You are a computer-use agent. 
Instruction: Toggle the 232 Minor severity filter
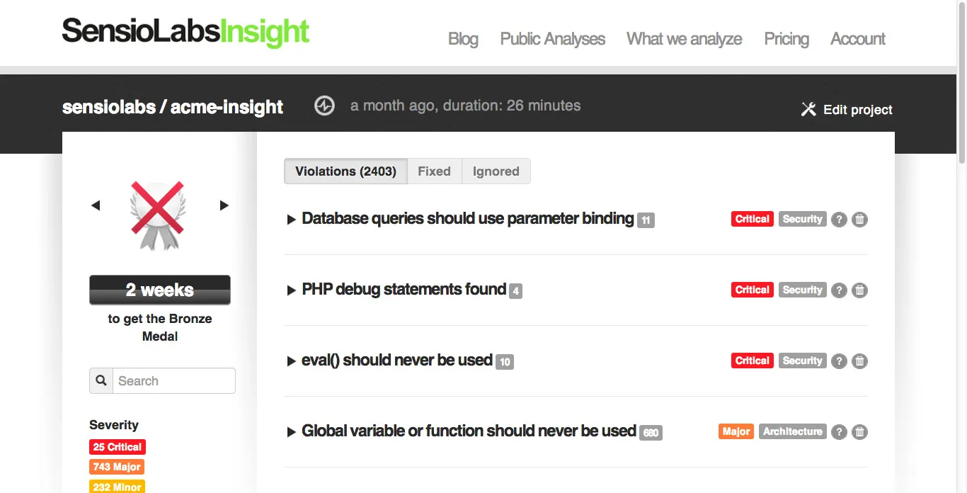coord(116,486)
